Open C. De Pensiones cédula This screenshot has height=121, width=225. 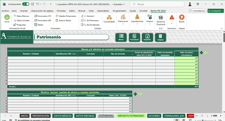coord(90,20)
